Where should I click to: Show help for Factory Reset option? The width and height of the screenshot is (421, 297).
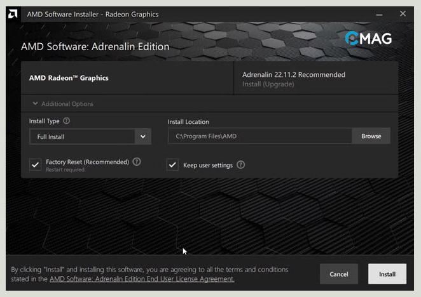(137, 162)
